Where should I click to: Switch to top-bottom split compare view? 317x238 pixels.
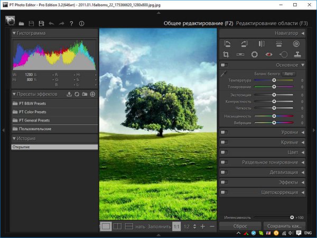click(x=129, y=226)
